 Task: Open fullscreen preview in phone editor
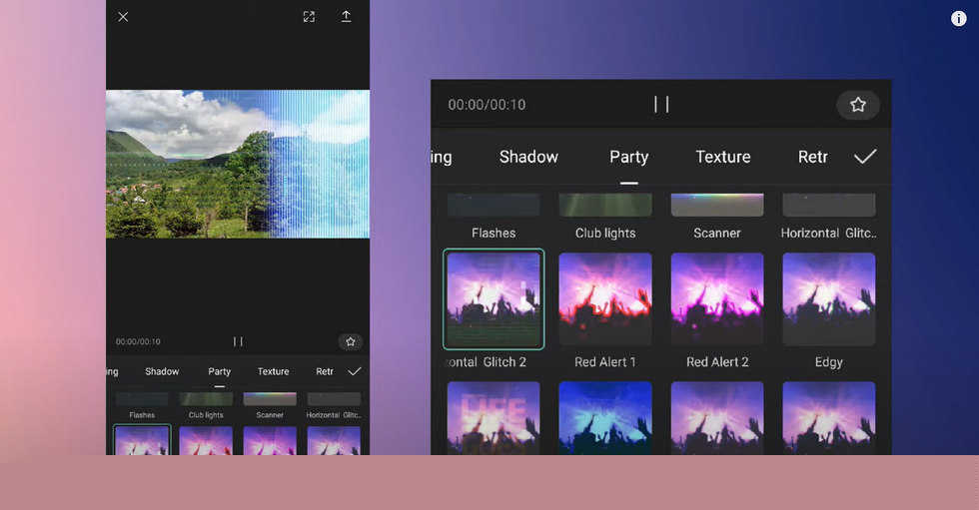coord(309,17)
